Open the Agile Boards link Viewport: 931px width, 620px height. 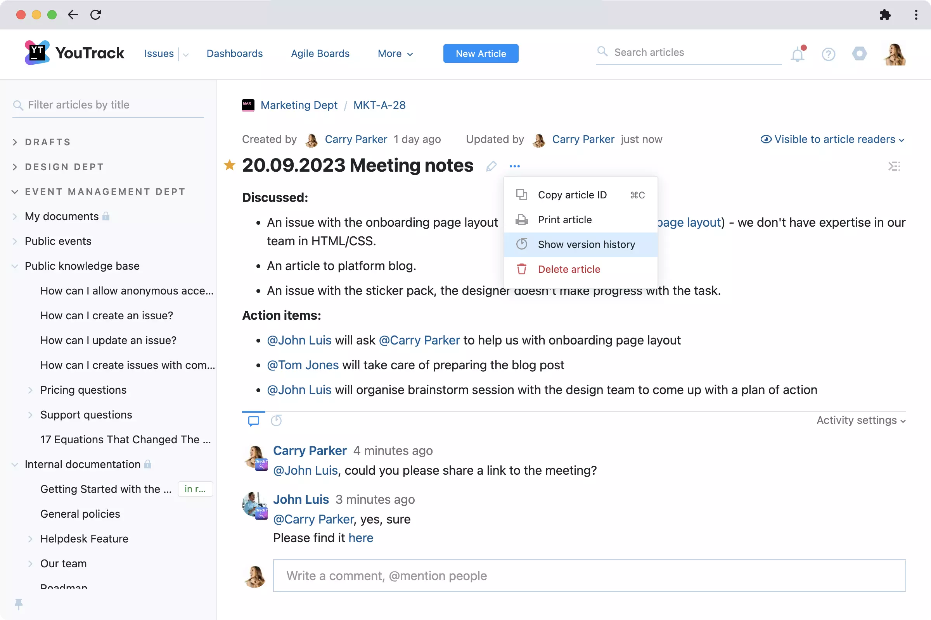320,53
